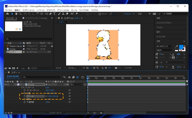Click the リセット link for Transform
The height and width of the screenshot is (118, 192).
pos(47,87)
